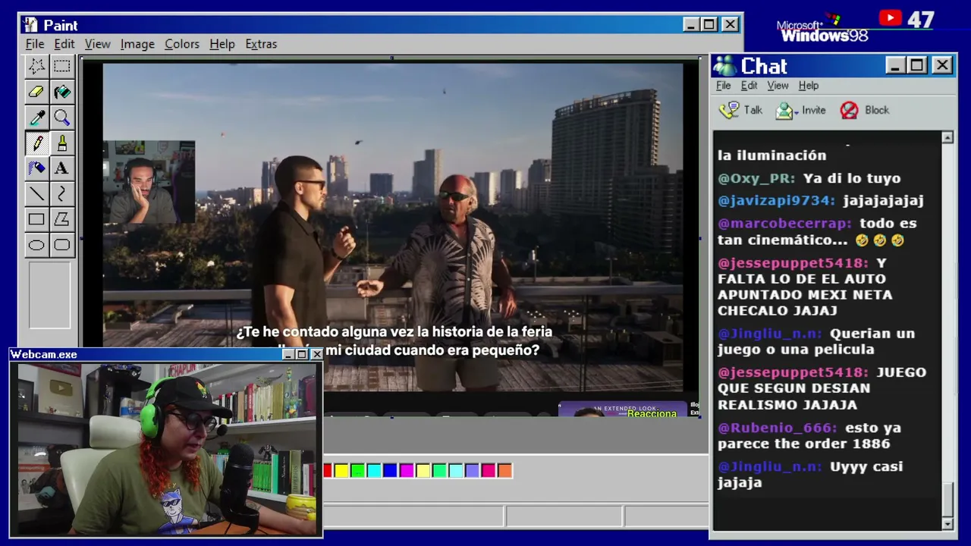Select the Free-Form Select star tool

click(x=36, y=67)
